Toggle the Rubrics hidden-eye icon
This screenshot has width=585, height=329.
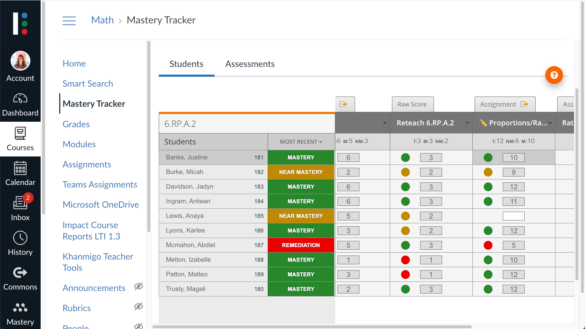pos(139,307)
